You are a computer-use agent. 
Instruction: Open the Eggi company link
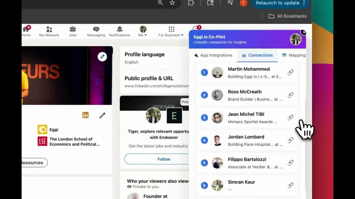tap(48, 129)
